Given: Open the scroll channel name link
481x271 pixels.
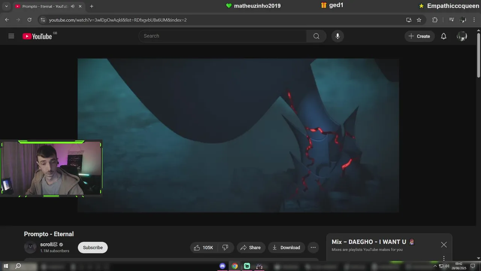Looking at the screenshot, I should coord(49,245).
